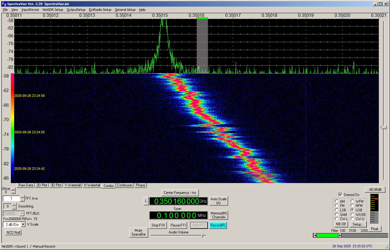Image resolution: width=390 pixels, height=250 pixels.
Task: Select the CW-U demodulation mode
Action: (x=352, y=219)
